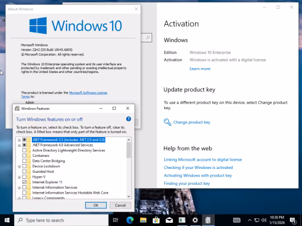
Task: Select the Internet Explorer 11 row label
Action: click(47, 182)
